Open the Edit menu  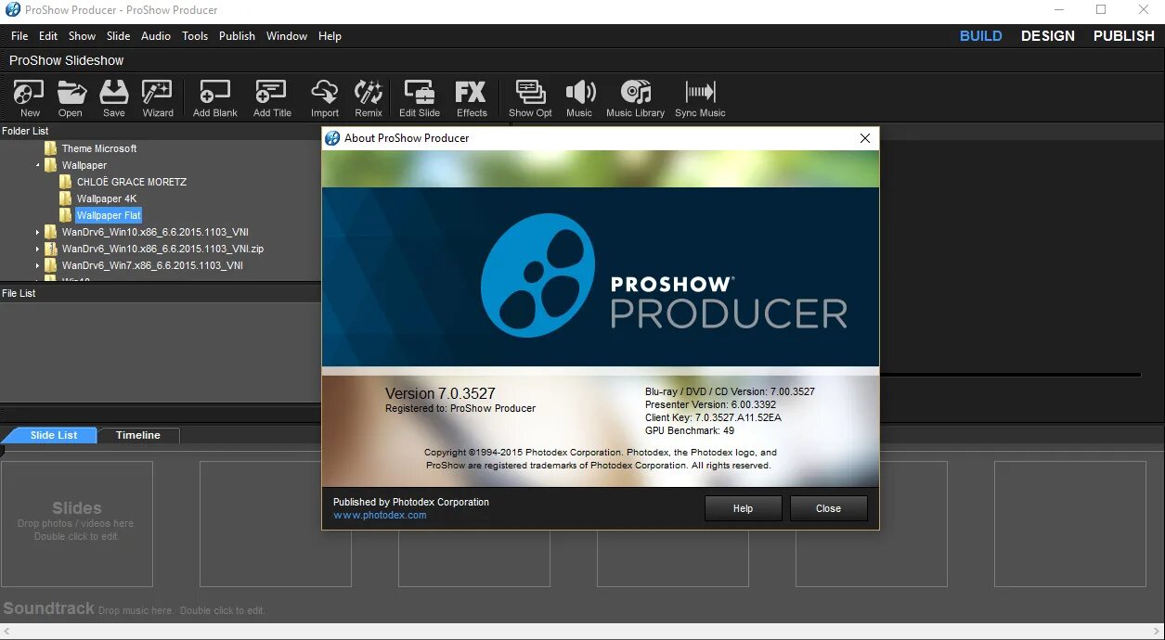[48, 36]
